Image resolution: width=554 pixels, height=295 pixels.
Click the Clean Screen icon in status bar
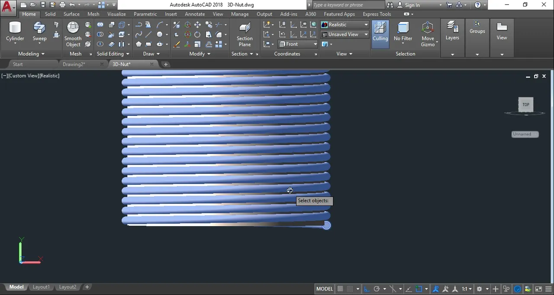point(538,289)
